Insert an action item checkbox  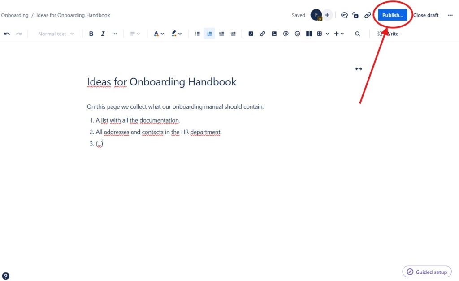point(251,33)
